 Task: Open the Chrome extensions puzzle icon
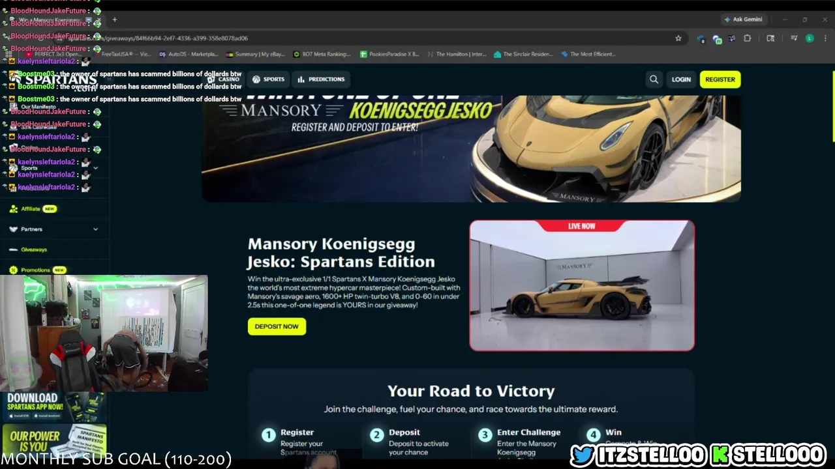(x=748, y=38)
